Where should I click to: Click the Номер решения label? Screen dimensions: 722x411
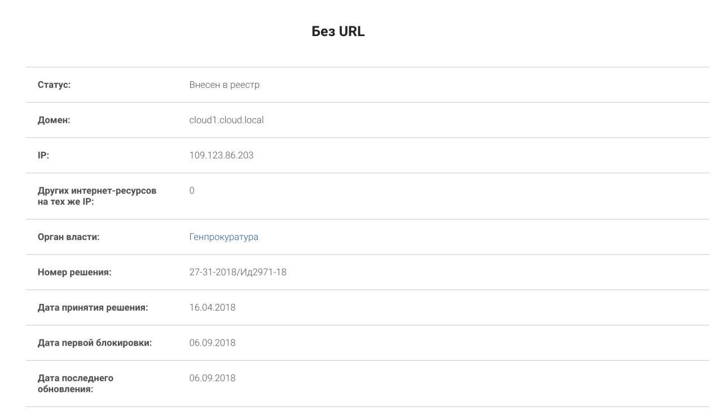(74, 272)
